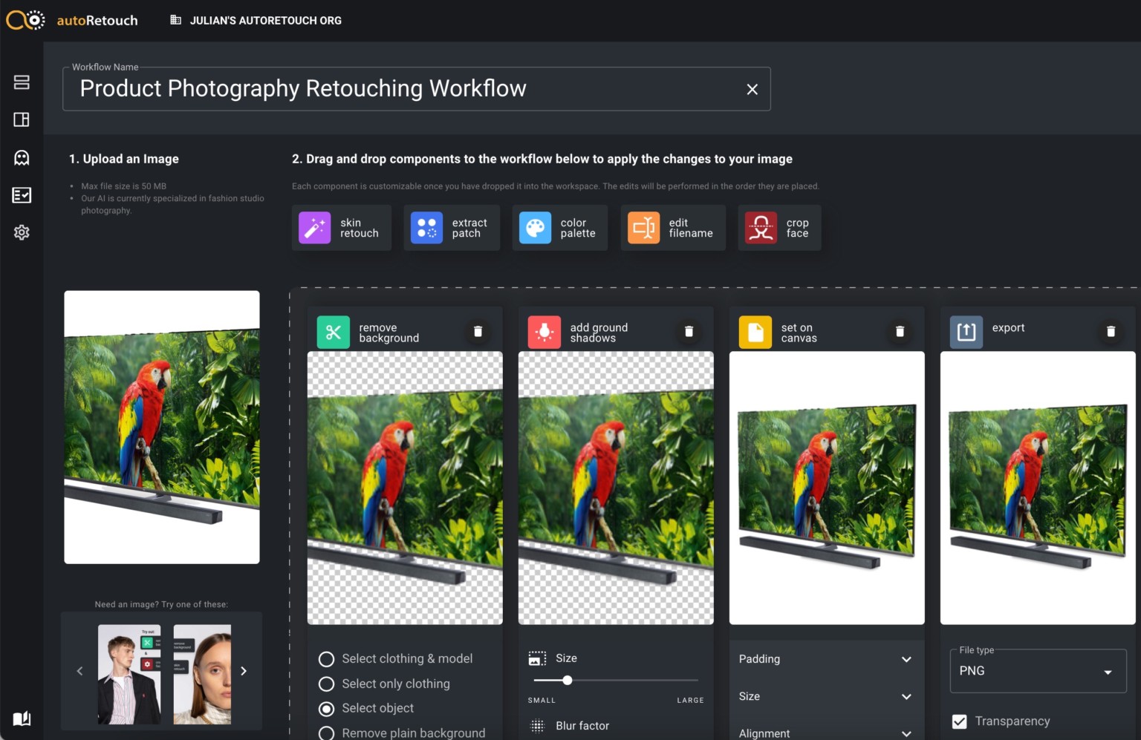Open the stacked-rows icon in left sidebar
The image size is (1141, 740).
(x=22, y=82)
